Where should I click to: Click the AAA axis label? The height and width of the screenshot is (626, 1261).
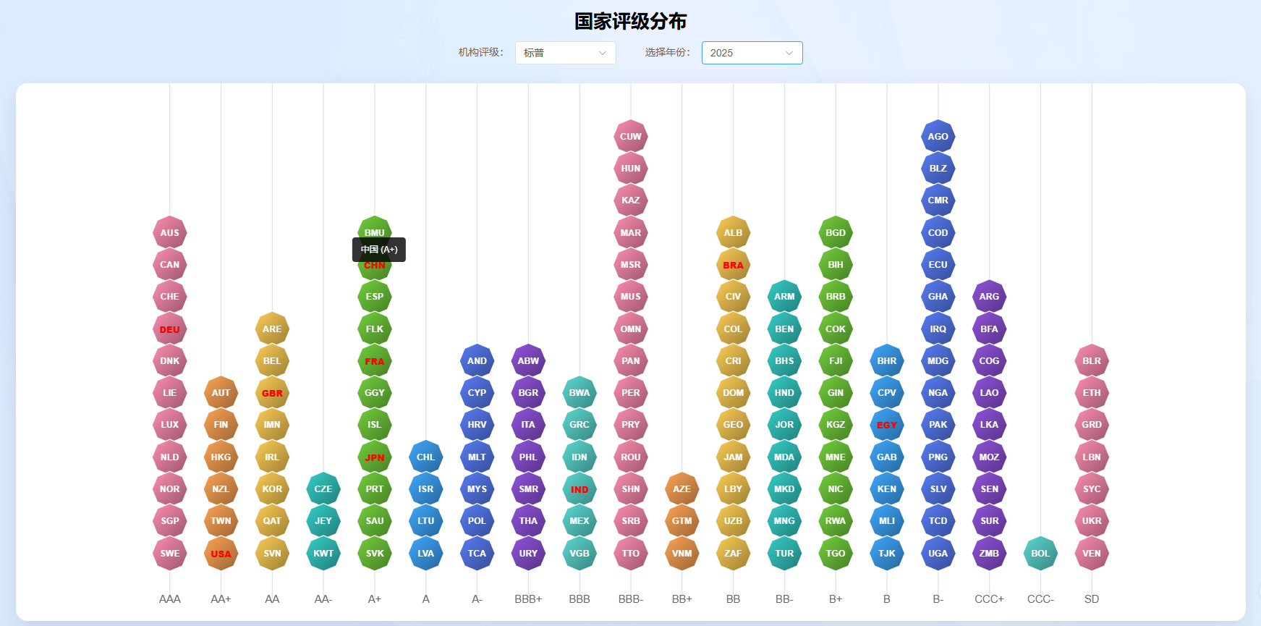pos(170,599)
